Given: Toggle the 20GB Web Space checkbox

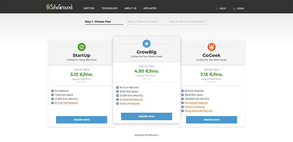Looking at the screenshot, I should tap(118, 91).
